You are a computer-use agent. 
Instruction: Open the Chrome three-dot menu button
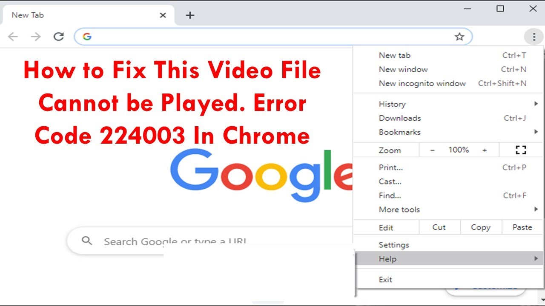pyautogui.click(x=534, y=37)
